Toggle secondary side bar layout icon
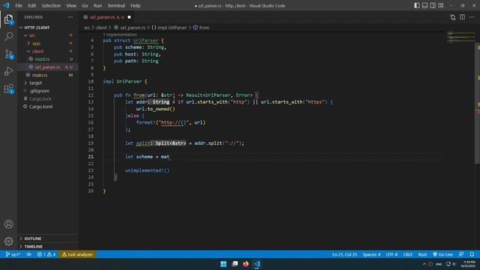Viewport: 480px width, 270px height. tap(433, 5)
